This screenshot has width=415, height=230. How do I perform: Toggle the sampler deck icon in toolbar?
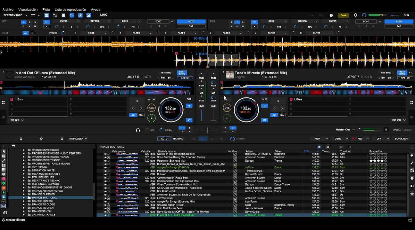point(55,15)
